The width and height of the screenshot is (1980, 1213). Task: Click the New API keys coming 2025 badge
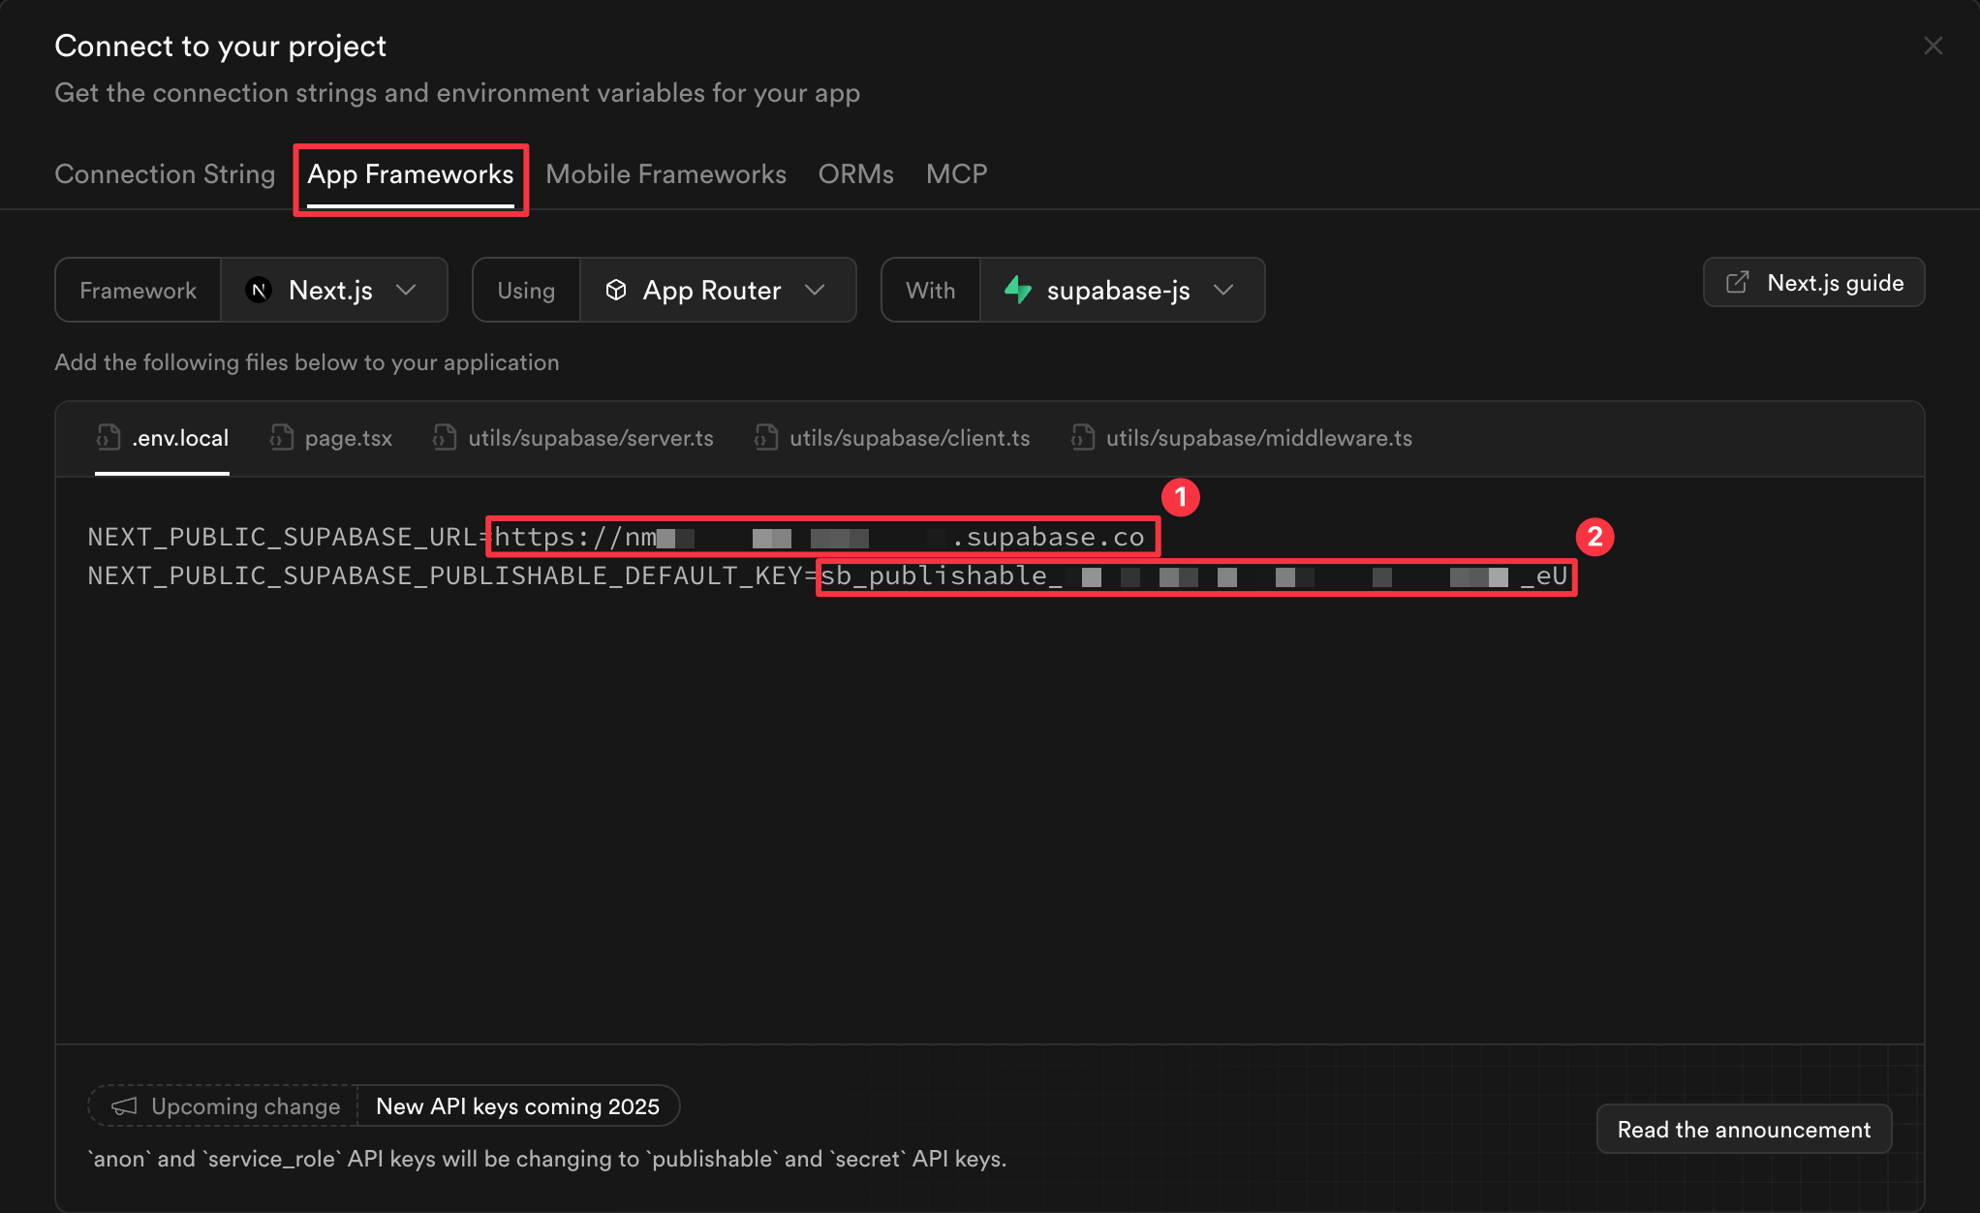point(517,1105)
